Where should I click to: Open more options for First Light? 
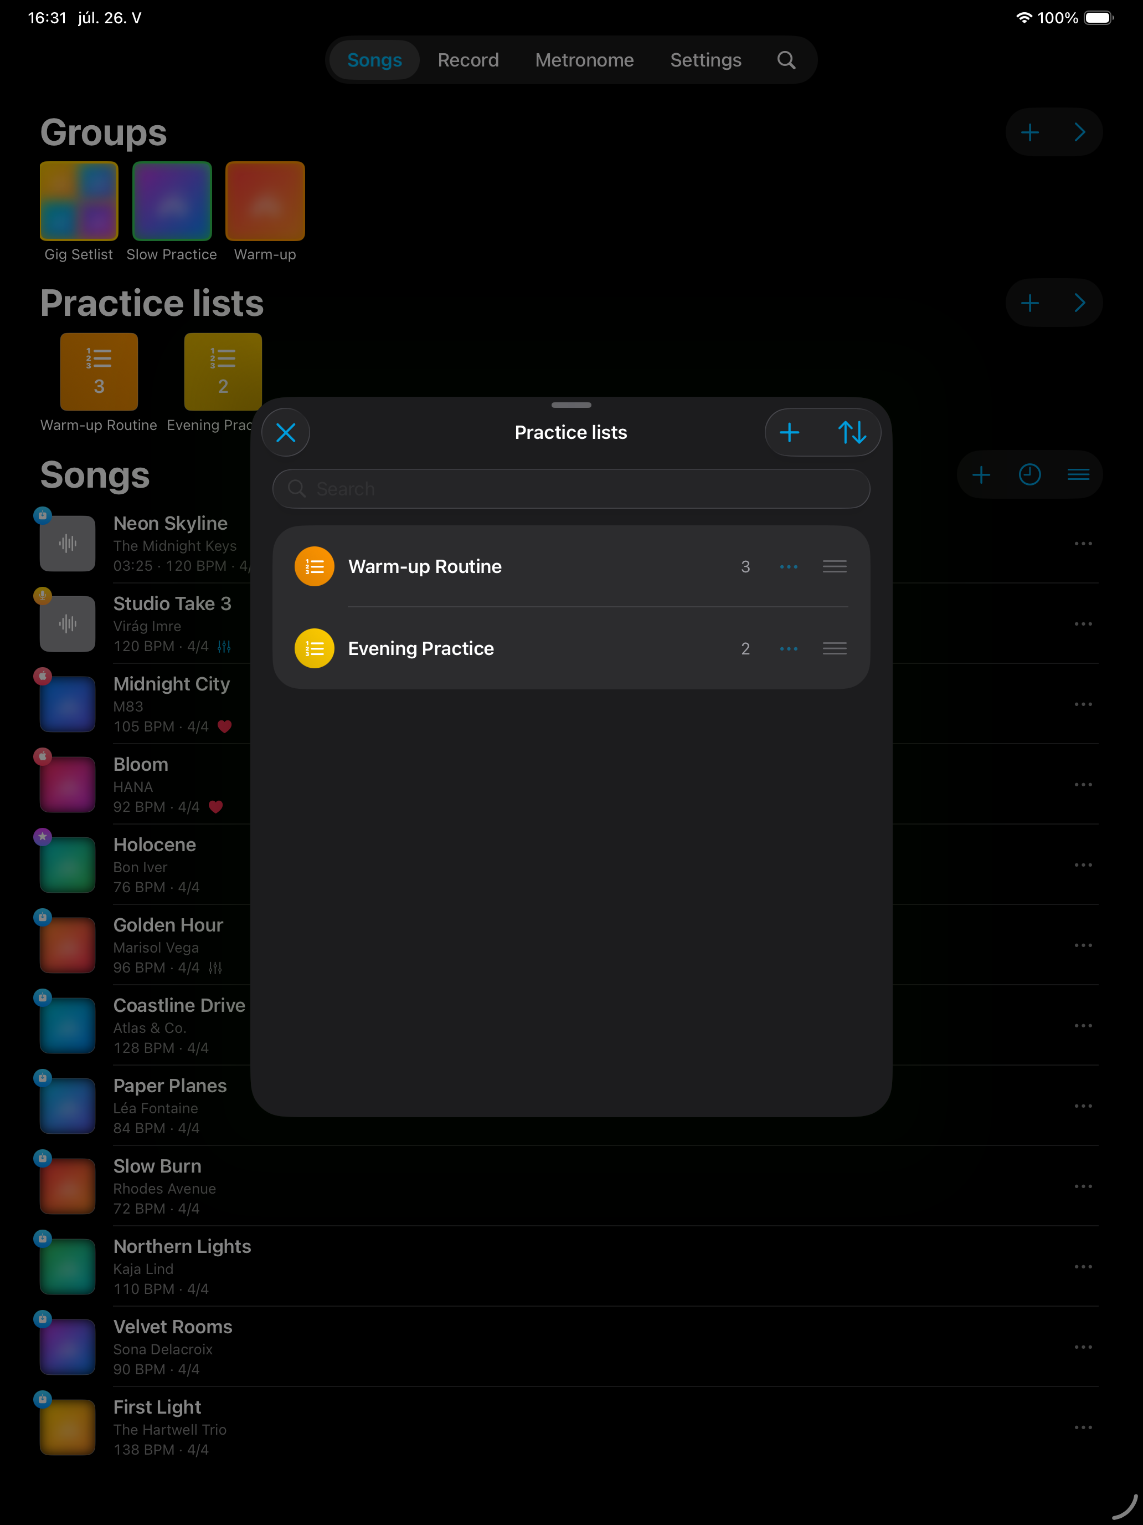(1083, 1427)
